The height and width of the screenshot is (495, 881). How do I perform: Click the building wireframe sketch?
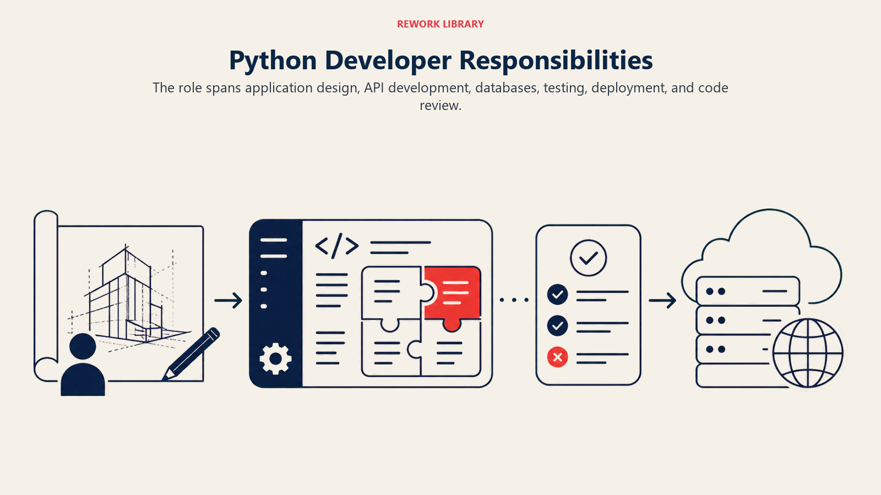pos(129,297)
